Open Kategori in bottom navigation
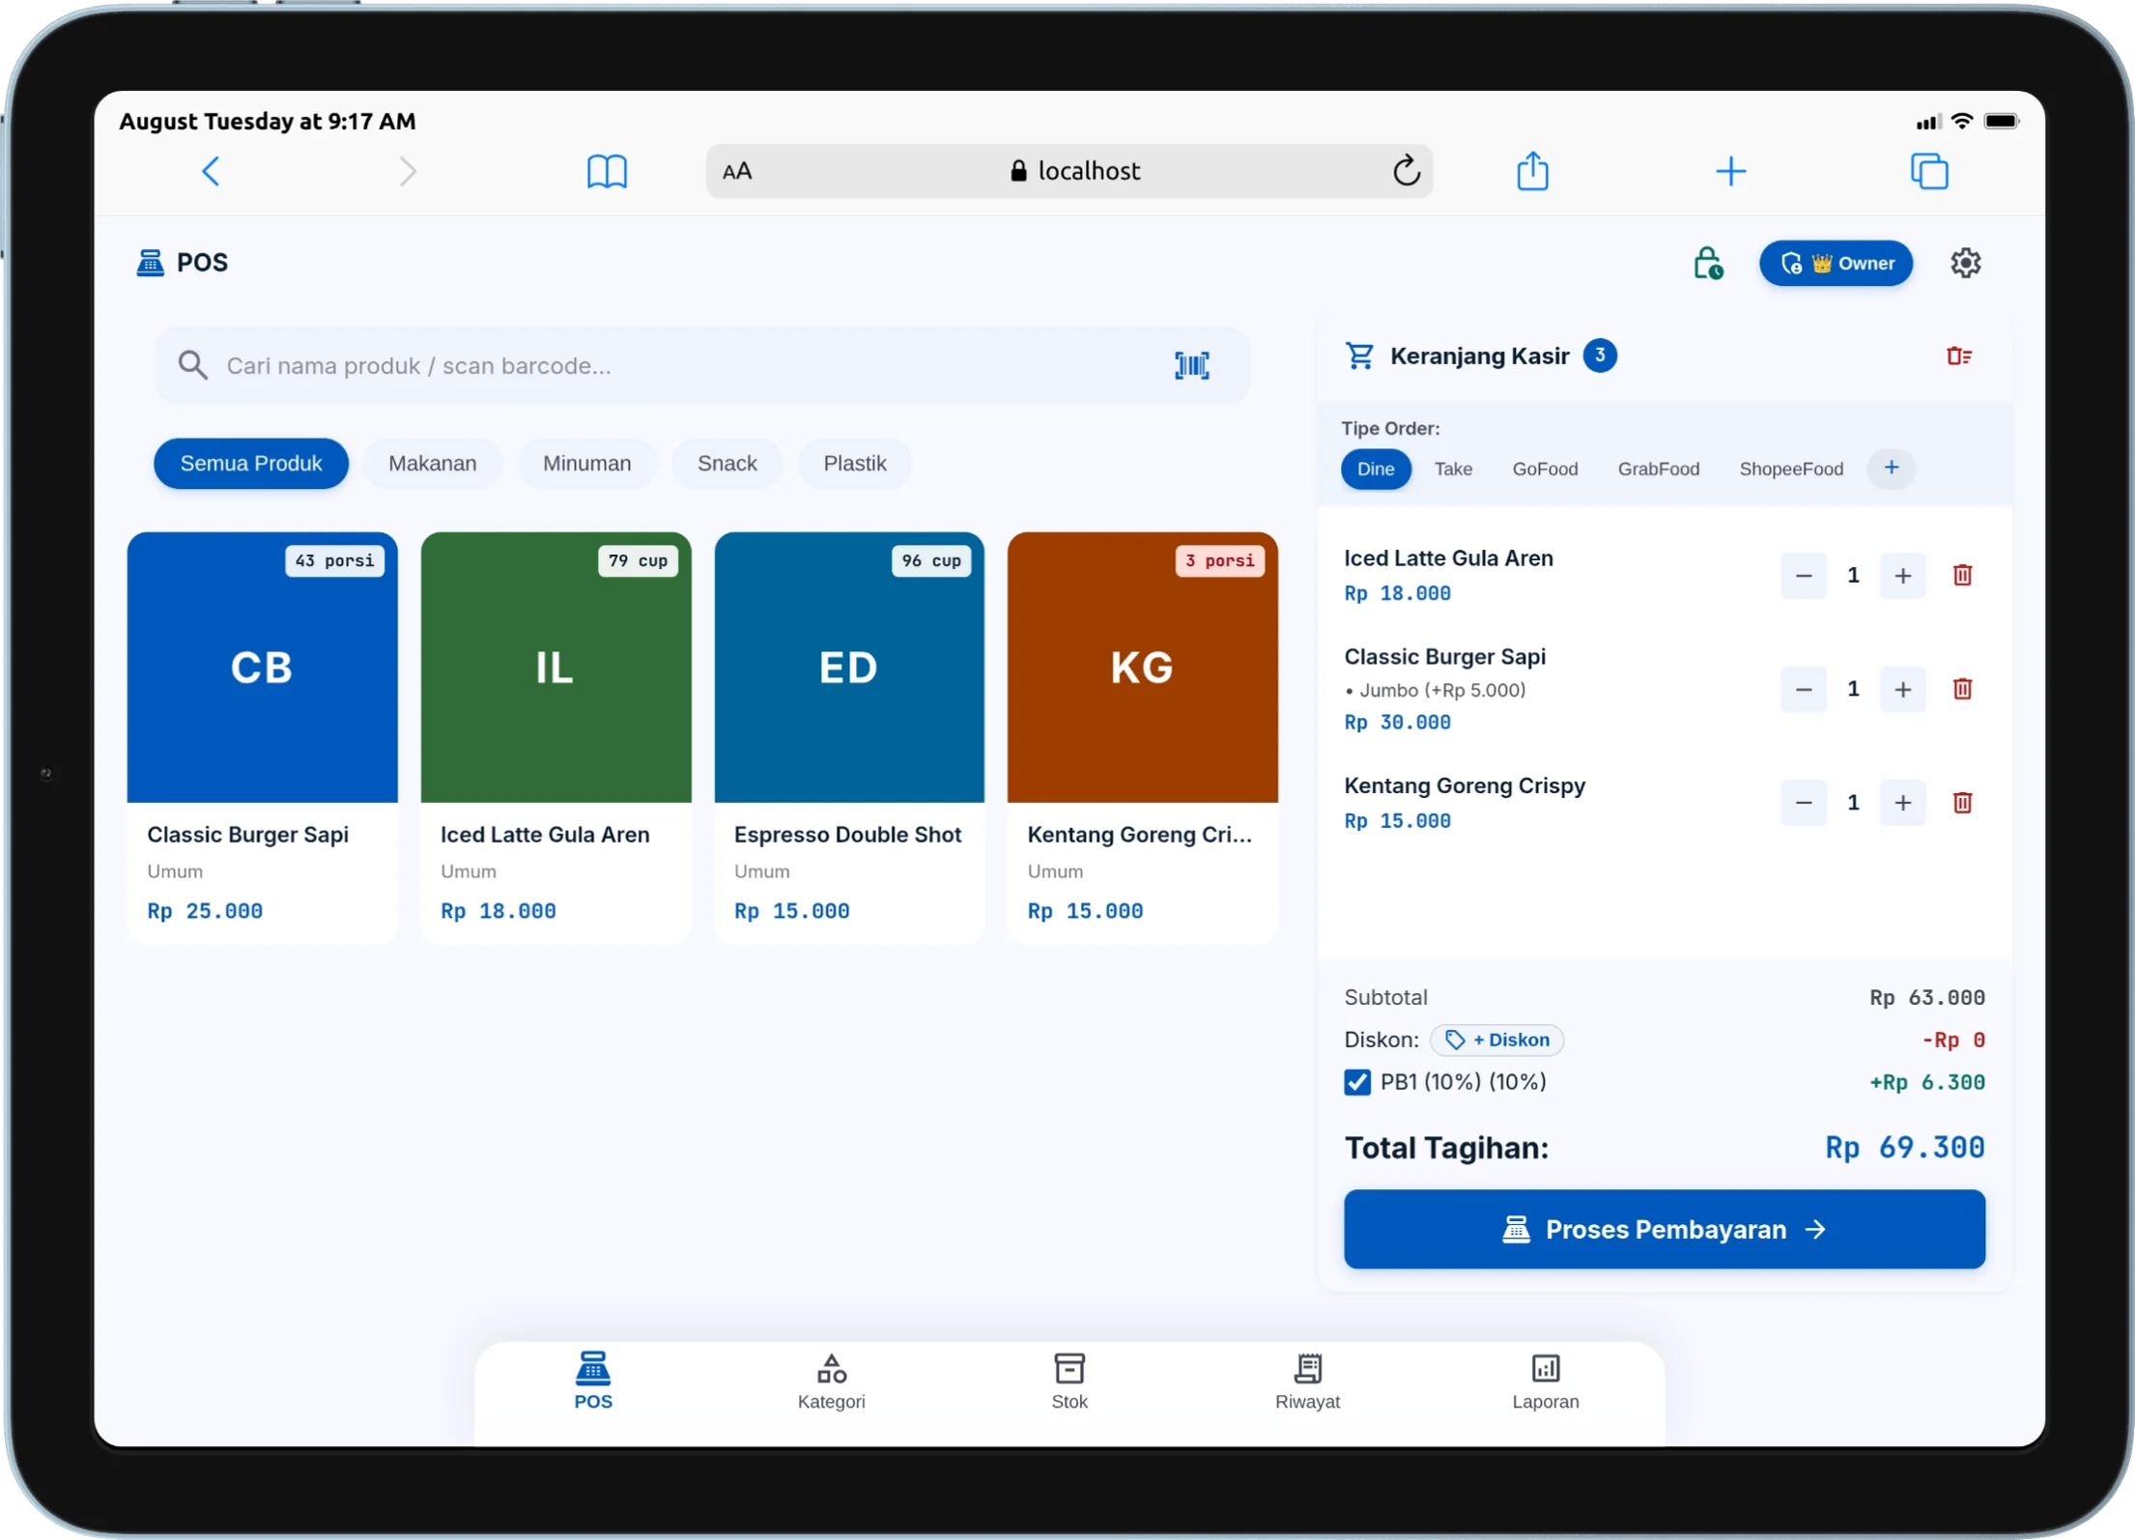The width and height of the screenshot is (2135, 1540). coord(831,1383)
